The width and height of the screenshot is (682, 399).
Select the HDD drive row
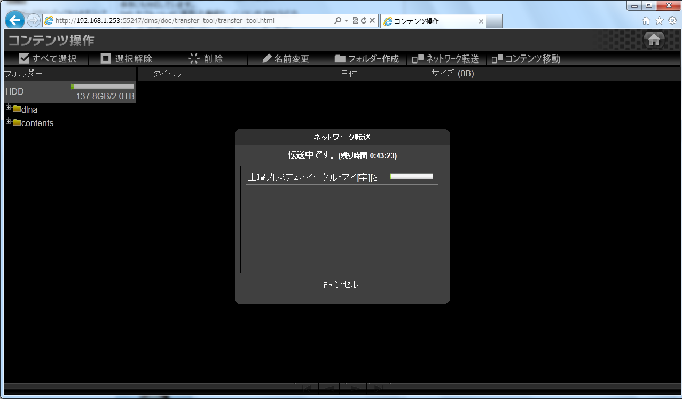(69, 91)
